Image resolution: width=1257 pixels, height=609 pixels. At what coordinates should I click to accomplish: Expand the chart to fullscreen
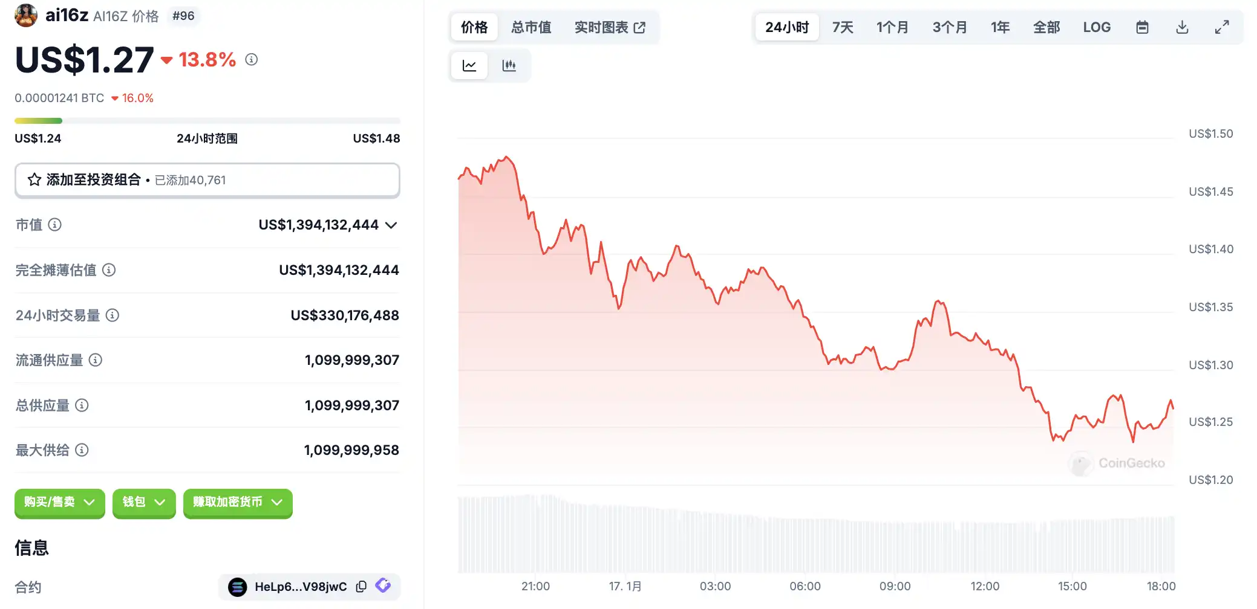click(x=1222, y=27)
